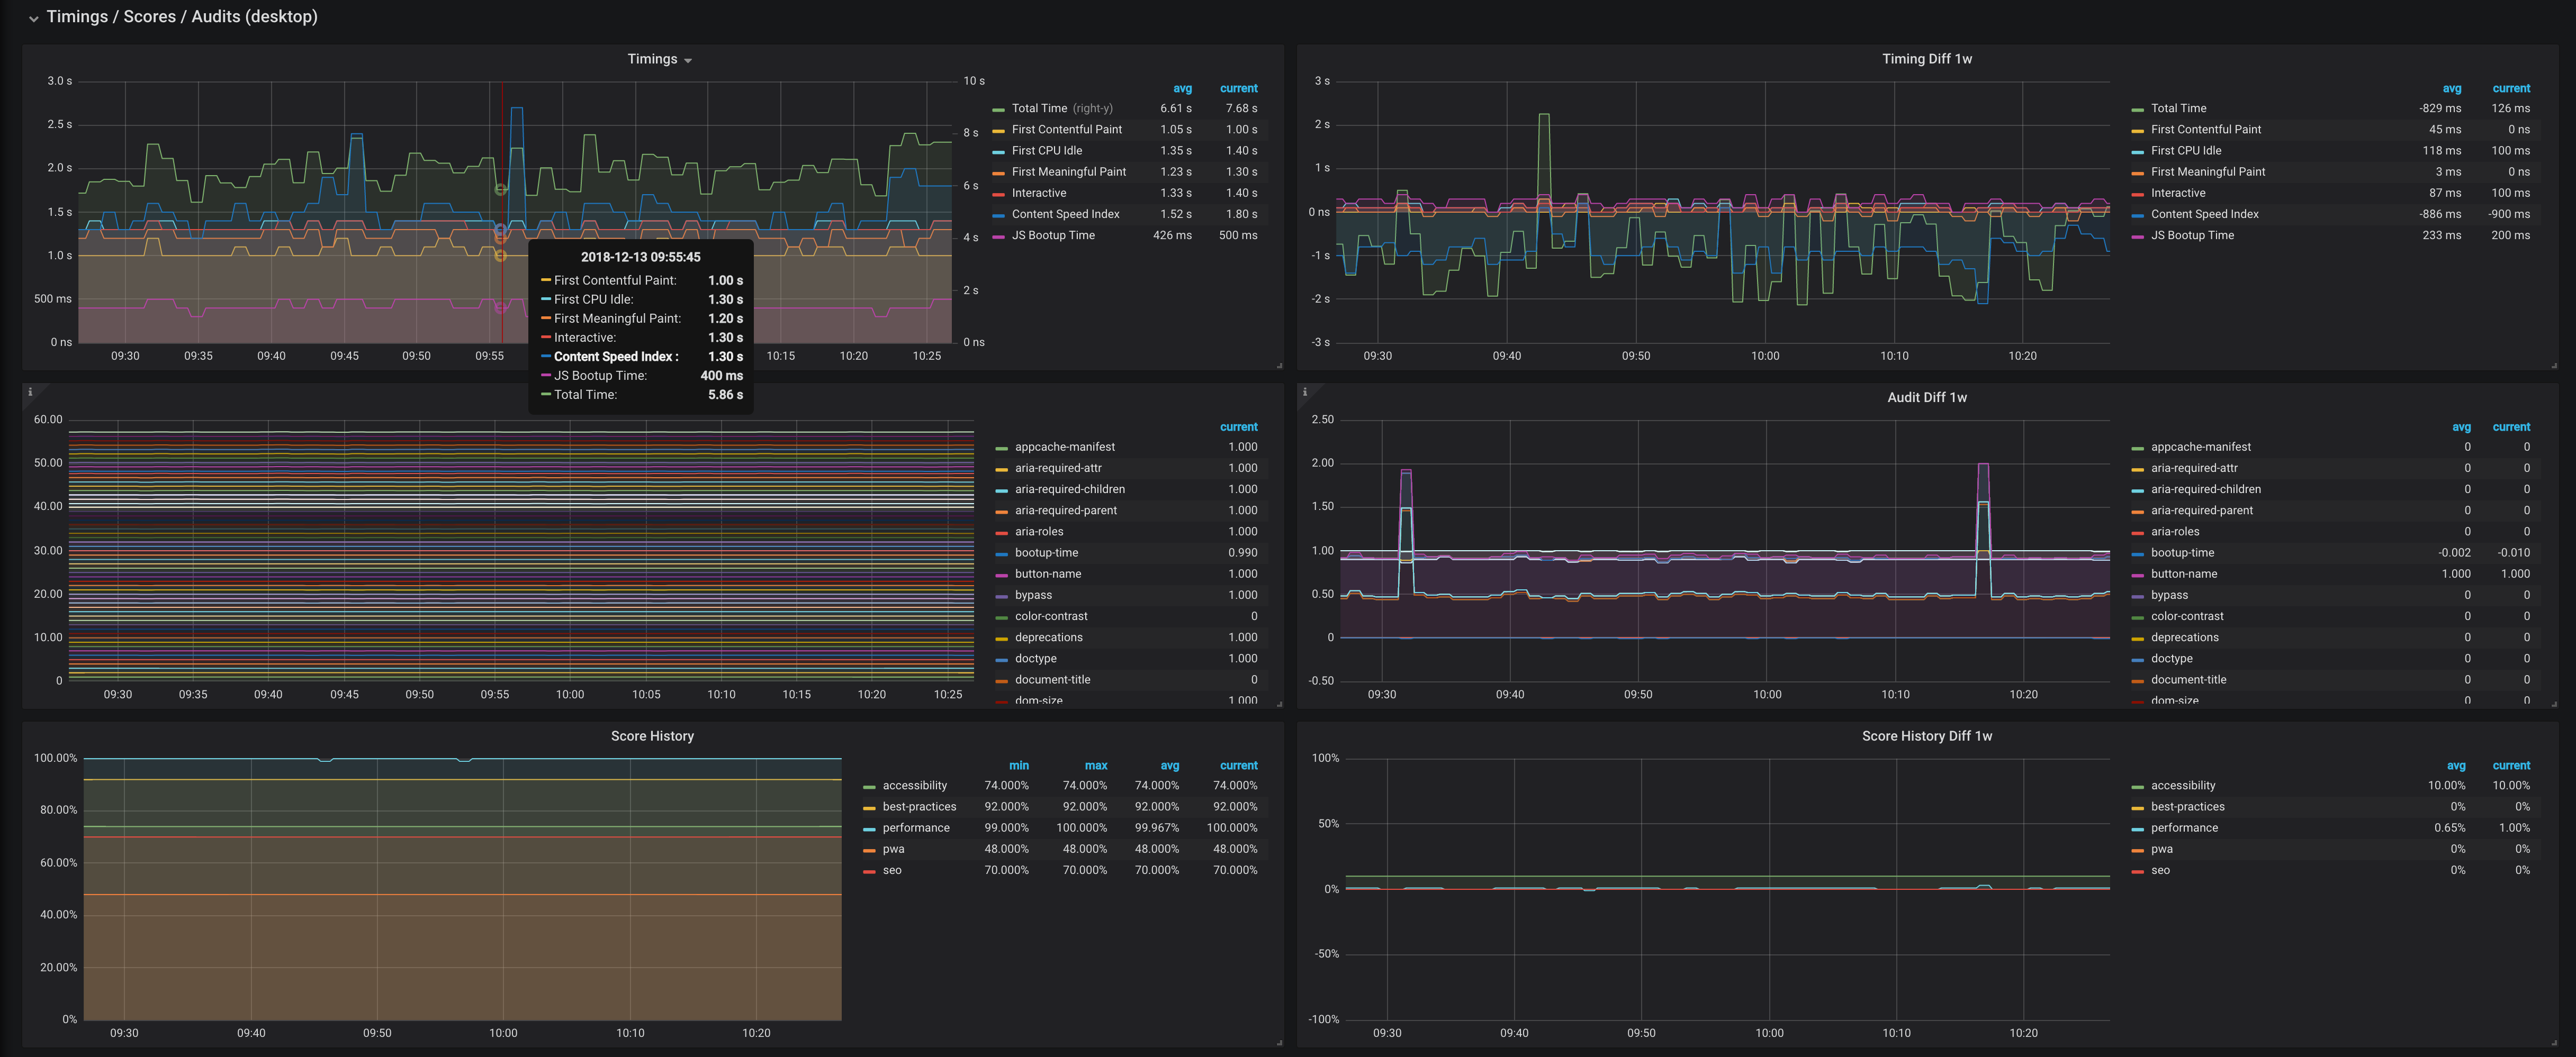Image resolution: width=2576 pixels, height=1057 pixels.
Task: Click resize handle of Score History panel
Action: (1279, 1043)
